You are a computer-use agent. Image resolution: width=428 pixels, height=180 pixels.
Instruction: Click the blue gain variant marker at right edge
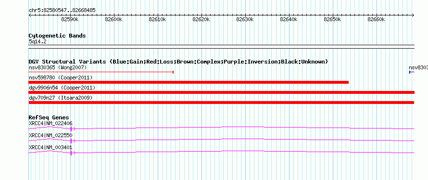point(412,72)
